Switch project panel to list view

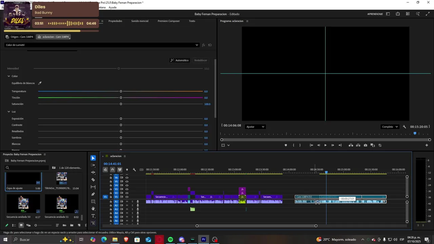14,225
